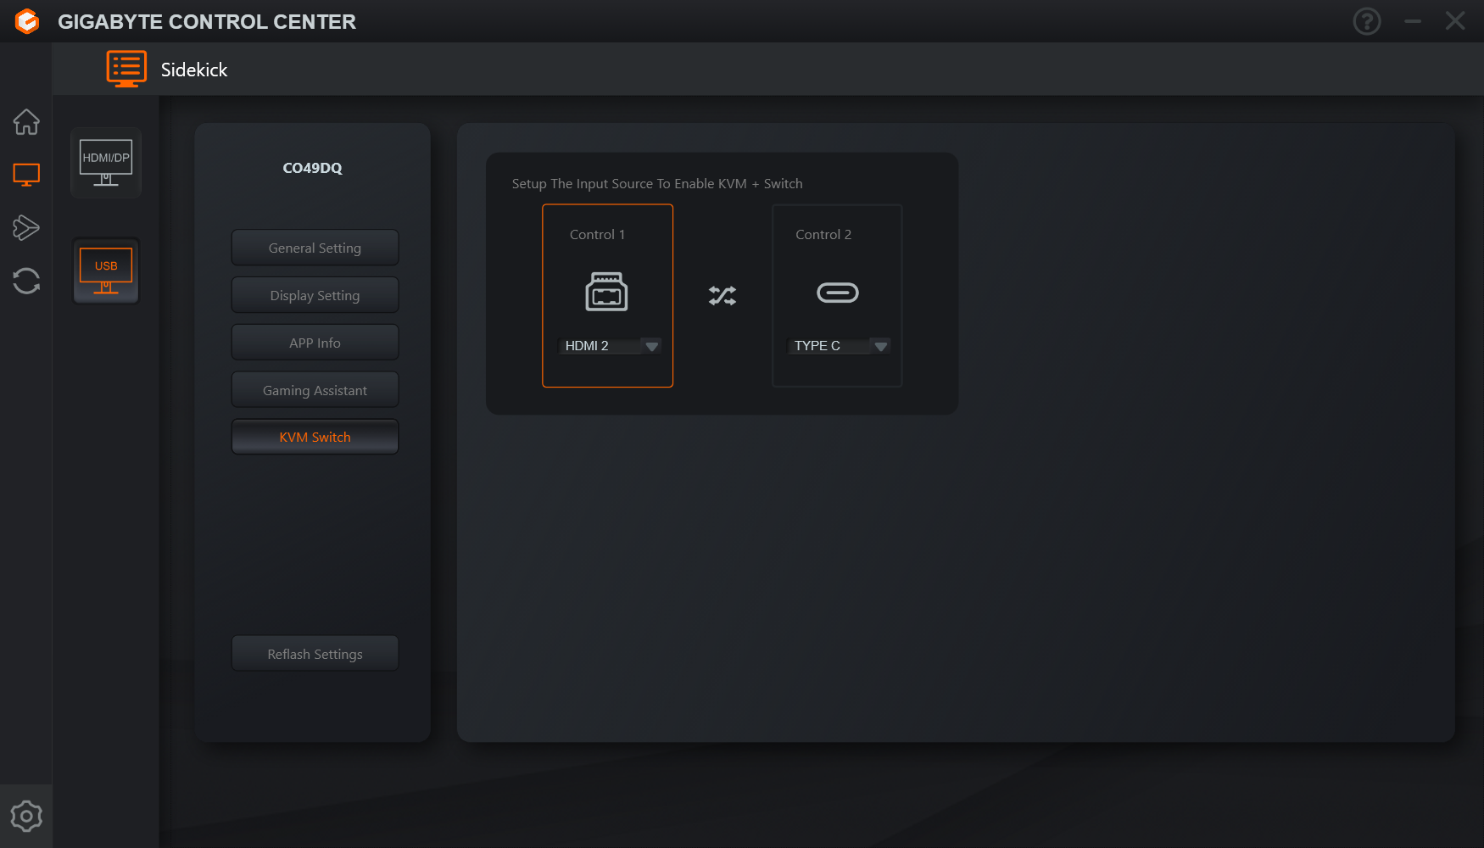Click the swap shuffle arrows icon
This screenshot has height=848, width=1484.
click(722, 295)
